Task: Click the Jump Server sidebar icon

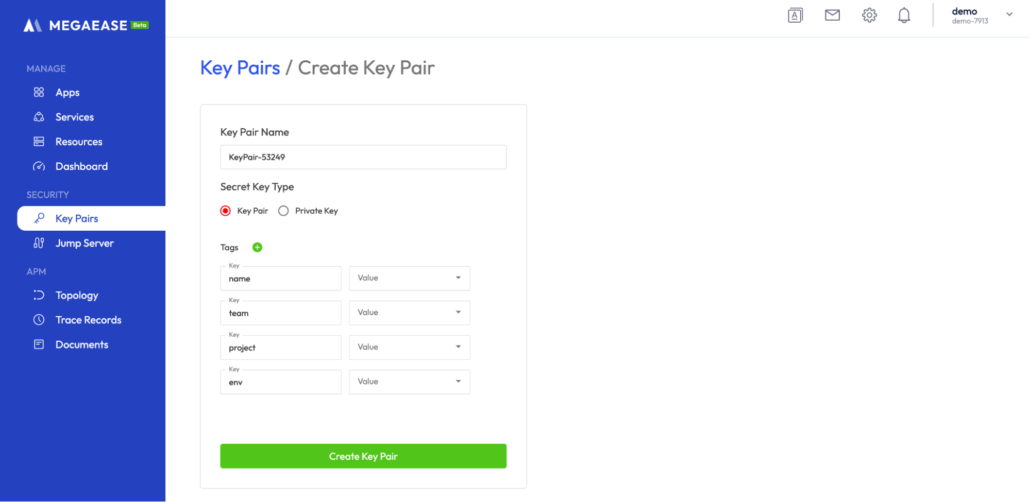Action: [39, 243]
